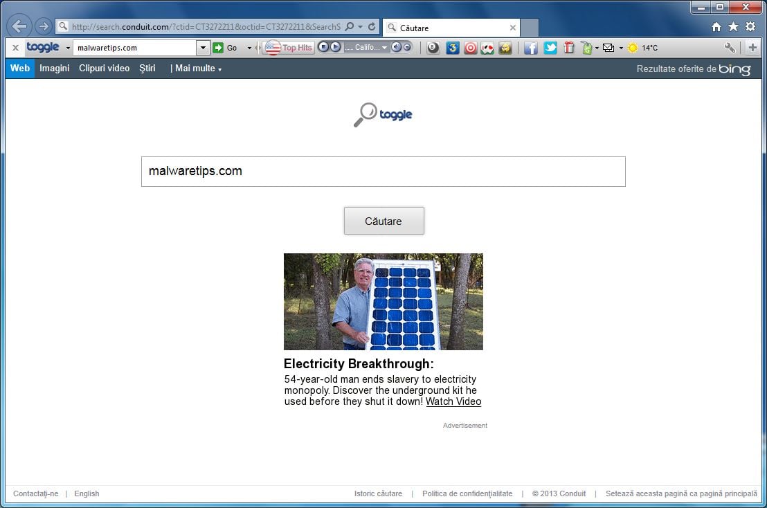Viewport: 767px width, 508px height.
Task: Go back to the previous page
Action: 19,26
